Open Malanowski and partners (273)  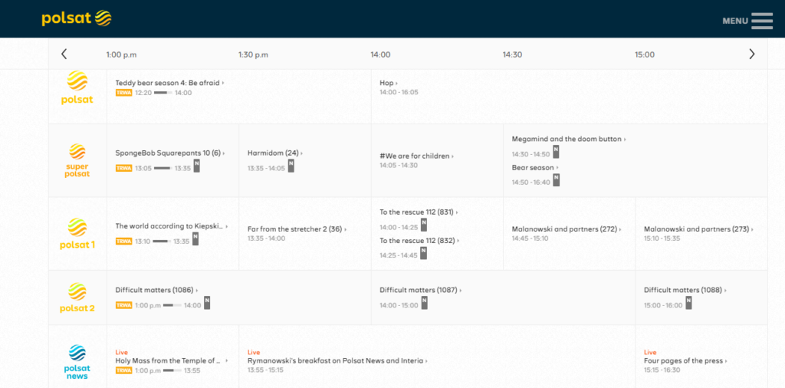[698, 229]
